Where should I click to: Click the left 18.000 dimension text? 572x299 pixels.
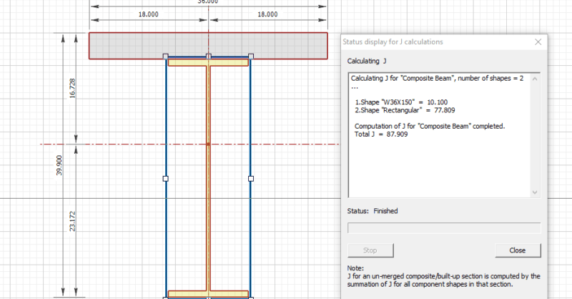click(x=149, y=14)
